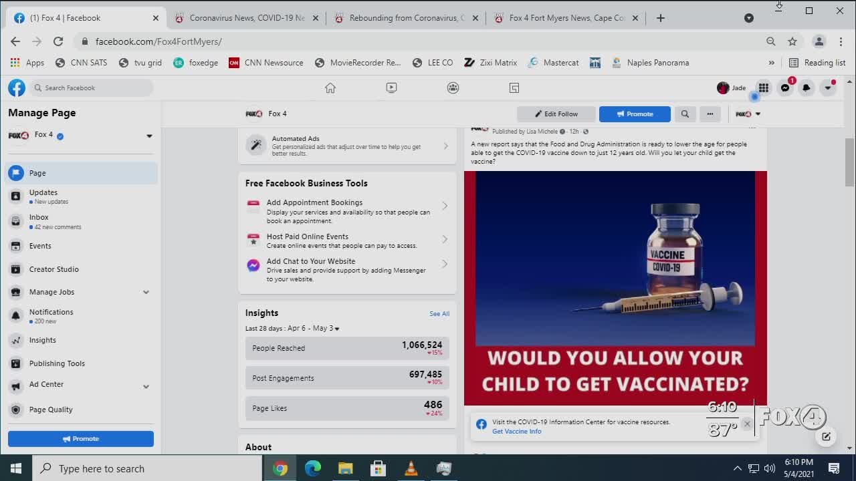This screenshot has width=856, height=481.
Task: Click the Messenger chat icon in Business Tools
Action: pyautogui.click(x=253, y=265)
